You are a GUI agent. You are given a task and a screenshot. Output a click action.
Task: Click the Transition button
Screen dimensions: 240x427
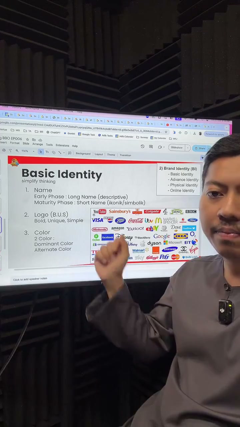click(125, 155)
